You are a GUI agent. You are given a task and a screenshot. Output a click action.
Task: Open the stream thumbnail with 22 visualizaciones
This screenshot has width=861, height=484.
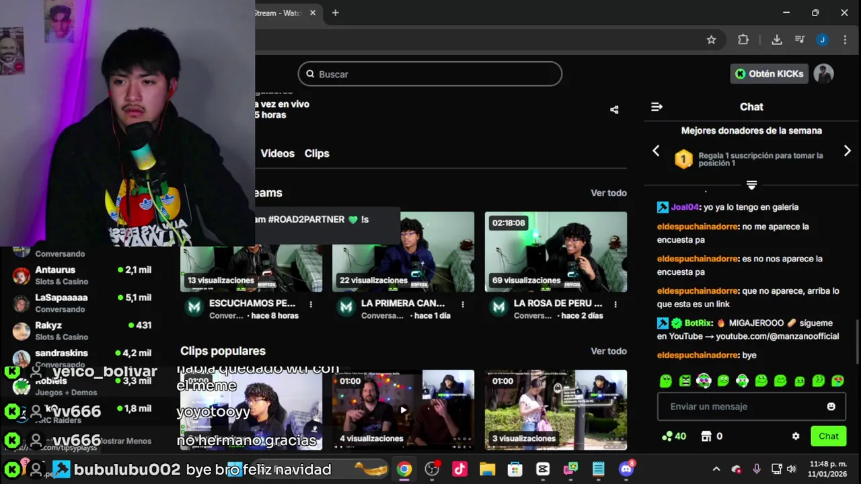tap(403, 252)
